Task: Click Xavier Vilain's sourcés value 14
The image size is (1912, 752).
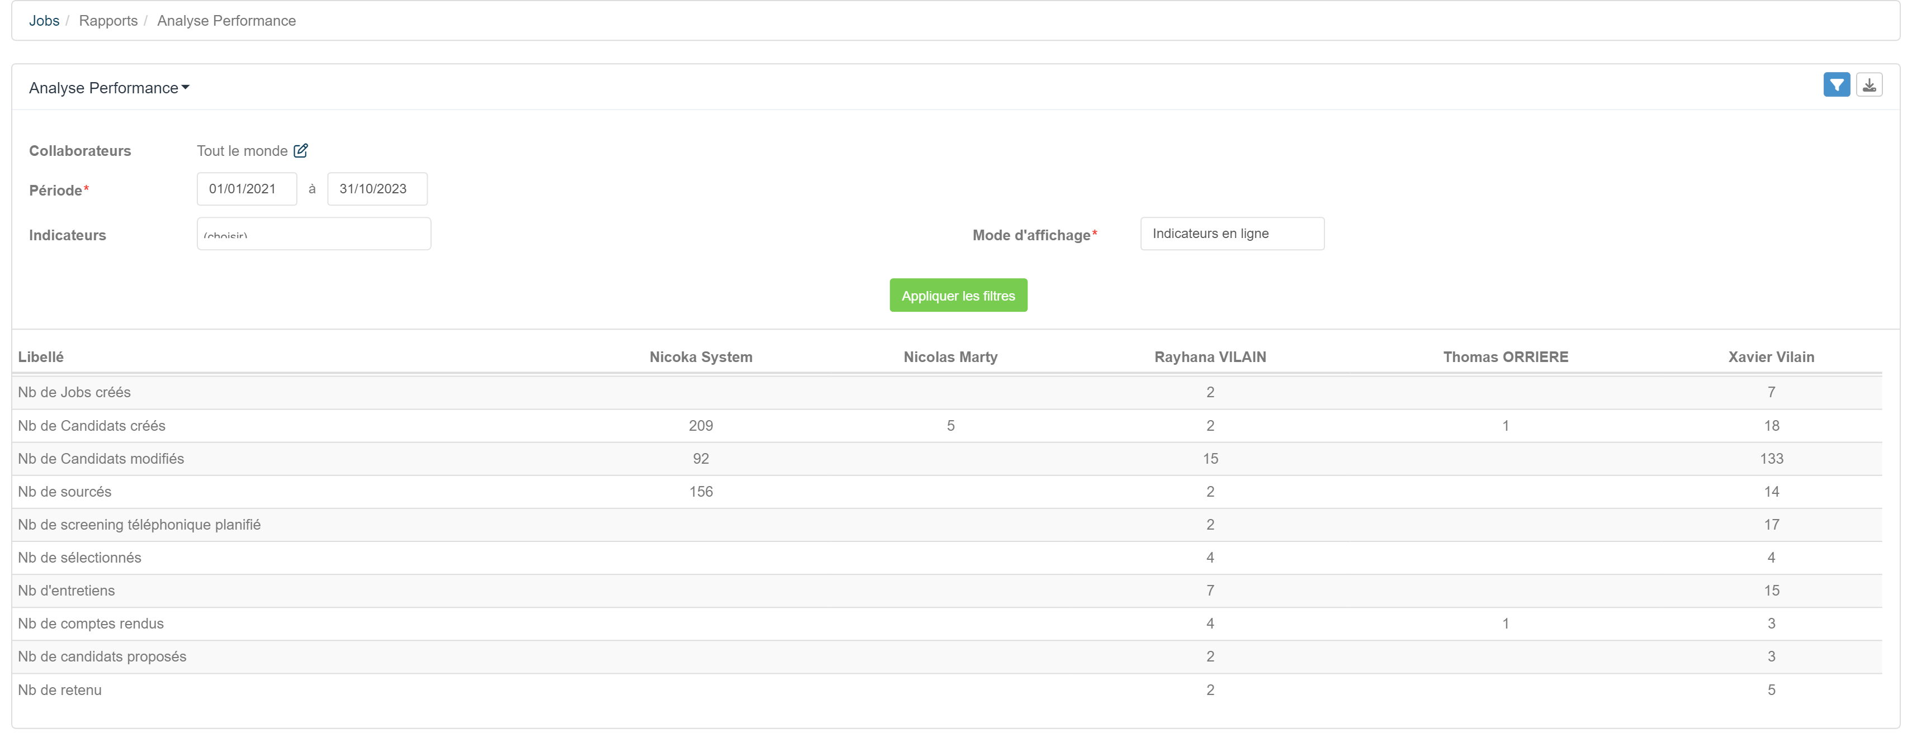Action: (x=1771, y=492)
